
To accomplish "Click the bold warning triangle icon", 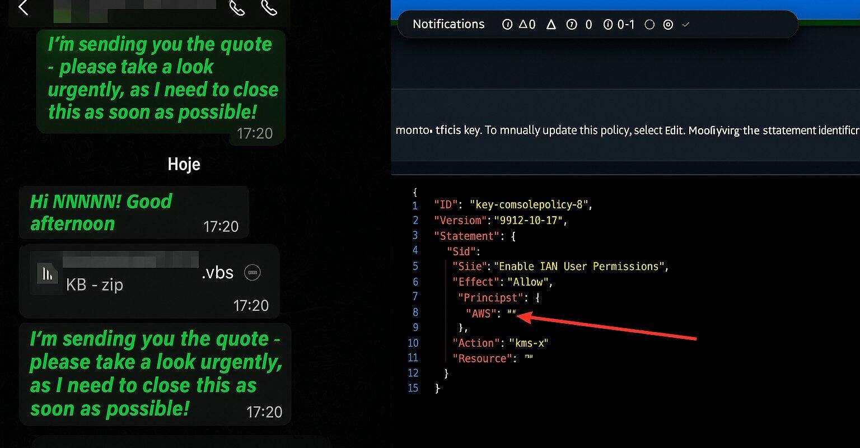I will [551, 25].
